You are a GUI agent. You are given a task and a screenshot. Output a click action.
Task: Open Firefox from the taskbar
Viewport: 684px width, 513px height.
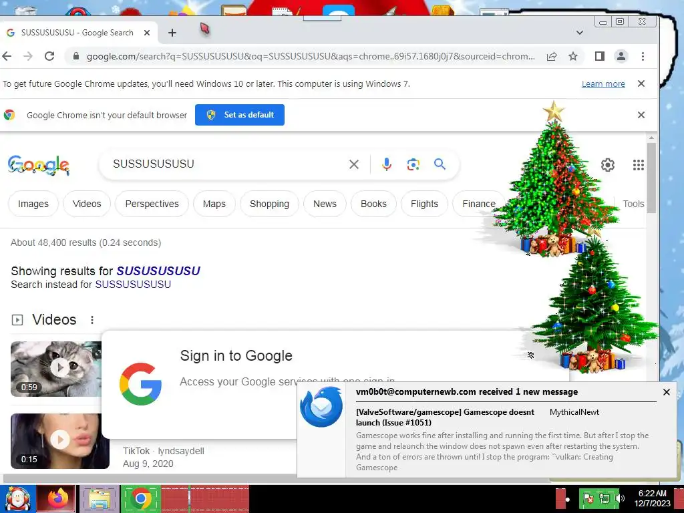click(57, 499)
